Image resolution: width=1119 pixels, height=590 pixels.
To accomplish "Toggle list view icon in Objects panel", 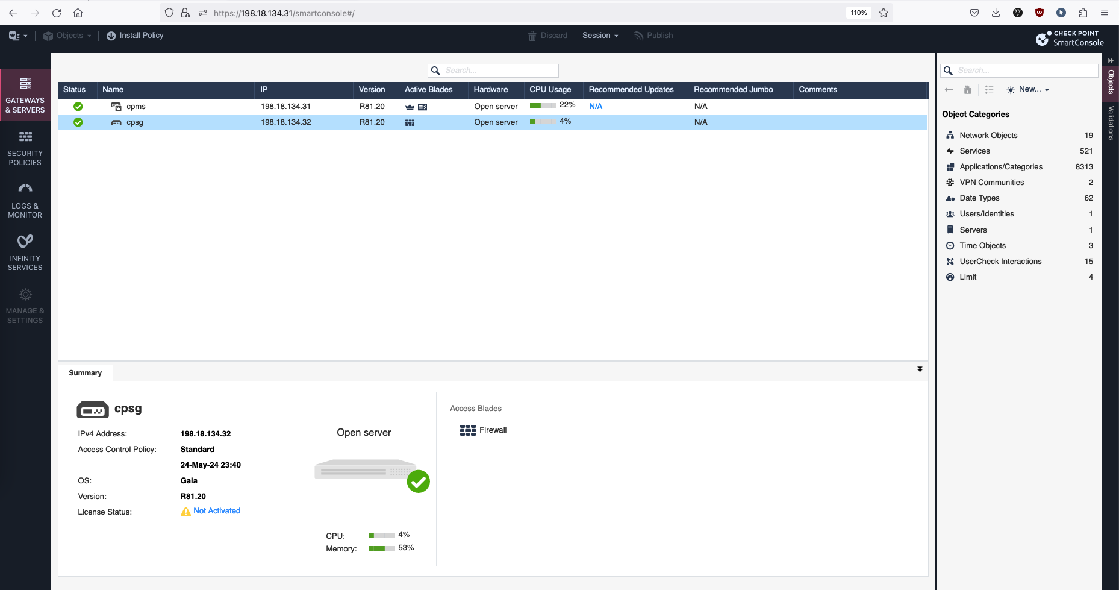I will click(x=989, y=90).
